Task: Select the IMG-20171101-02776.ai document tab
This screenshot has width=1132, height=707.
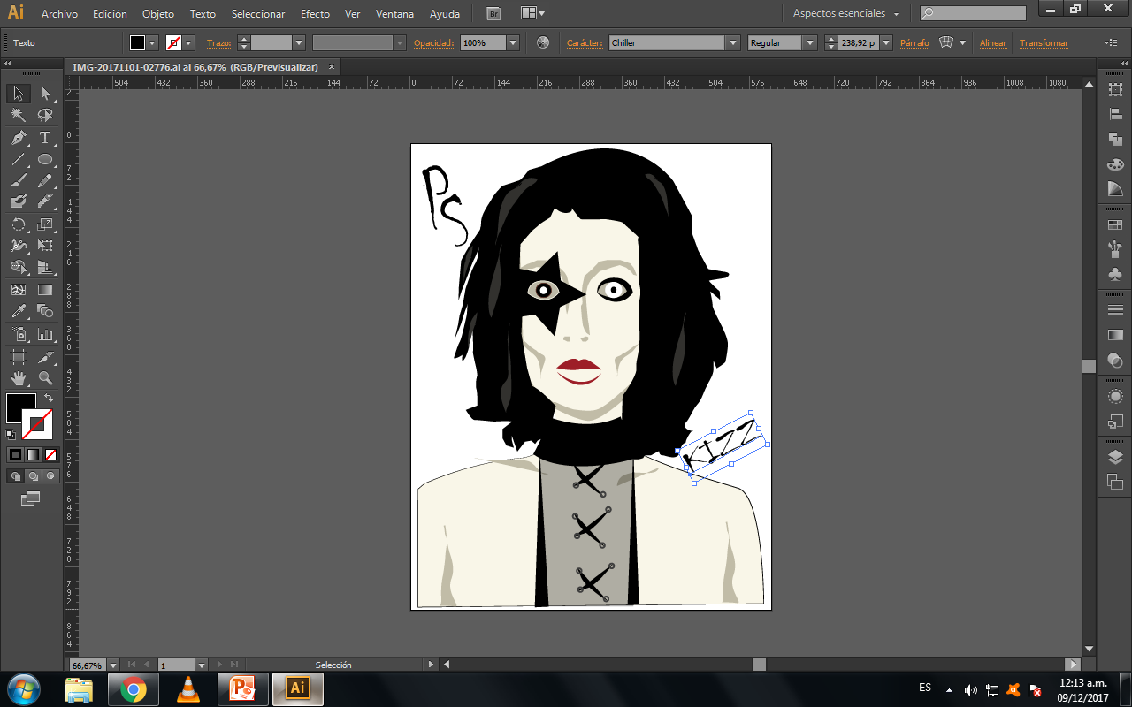Action: (x=195, y=67)
